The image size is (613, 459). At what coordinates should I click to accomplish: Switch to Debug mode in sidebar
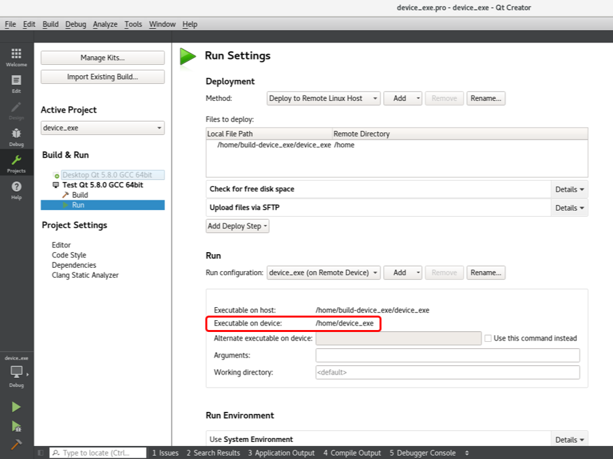pos(16,137)
